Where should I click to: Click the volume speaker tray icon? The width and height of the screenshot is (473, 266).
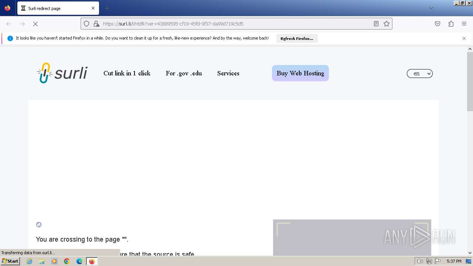[x=420, y=261]
